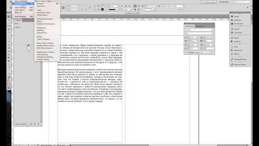The width and height of the screenshot is (259, 146).
Task: Open Basic Graphics Frame object style dropdown
Action: 173,6
